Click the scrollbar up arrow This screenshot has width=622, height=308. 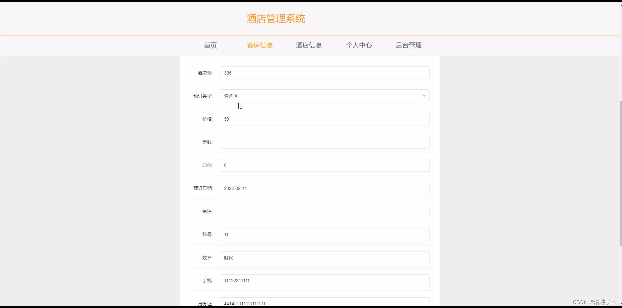pyautogui.click(x=620, y=5)
